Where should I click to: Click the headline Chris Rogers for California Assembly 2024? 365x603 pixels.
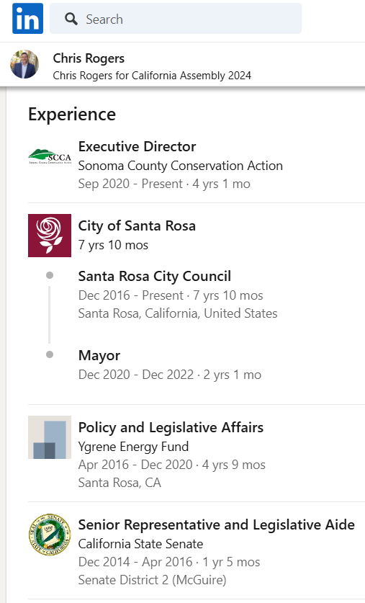[152, 76]
